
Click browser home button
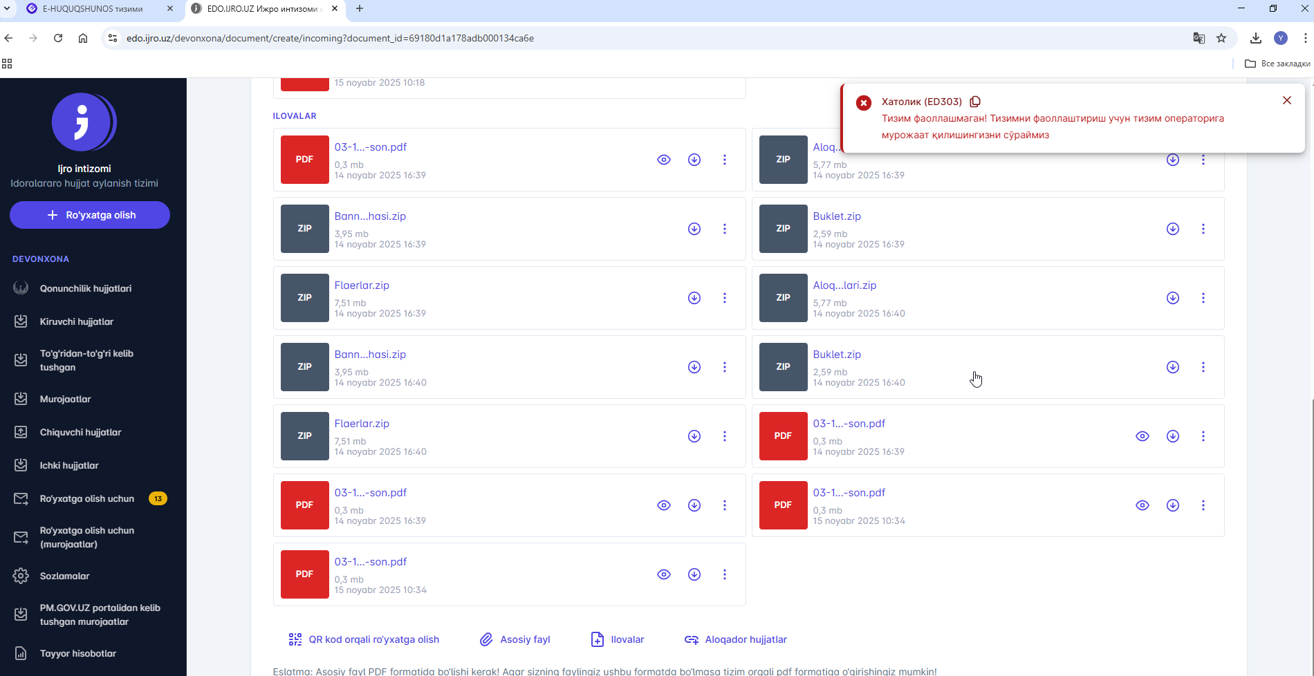tap(83, 38)
